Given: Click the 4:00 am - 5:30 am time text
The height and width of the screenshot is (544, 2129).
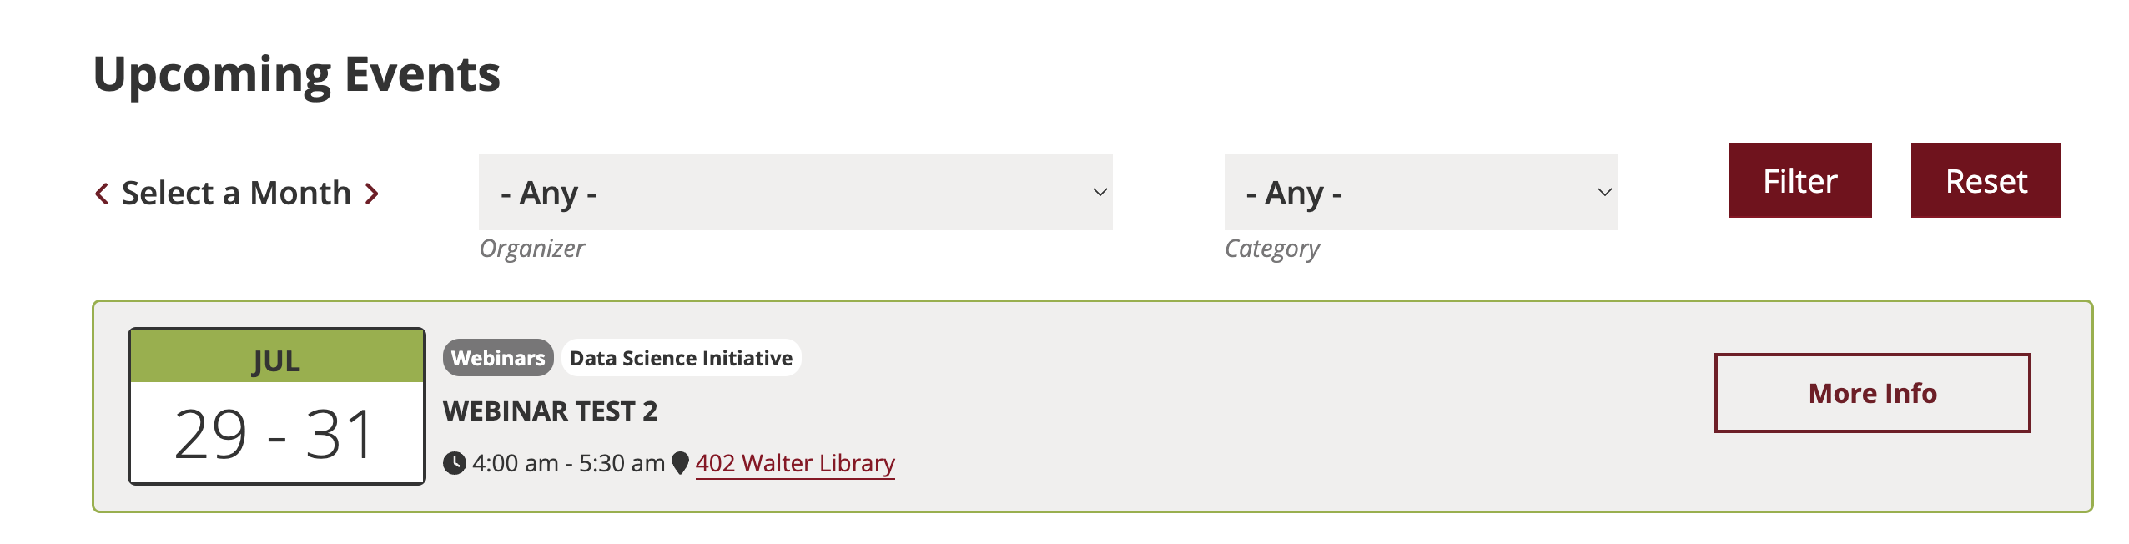Looking at the screenshot, I should [568, 463].
